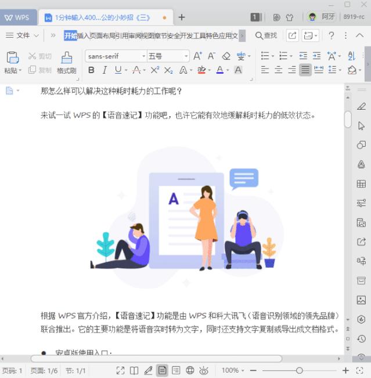Click the zoom slider handle
The height and width of the screenshot is (378, 371).
pos(299,370)
